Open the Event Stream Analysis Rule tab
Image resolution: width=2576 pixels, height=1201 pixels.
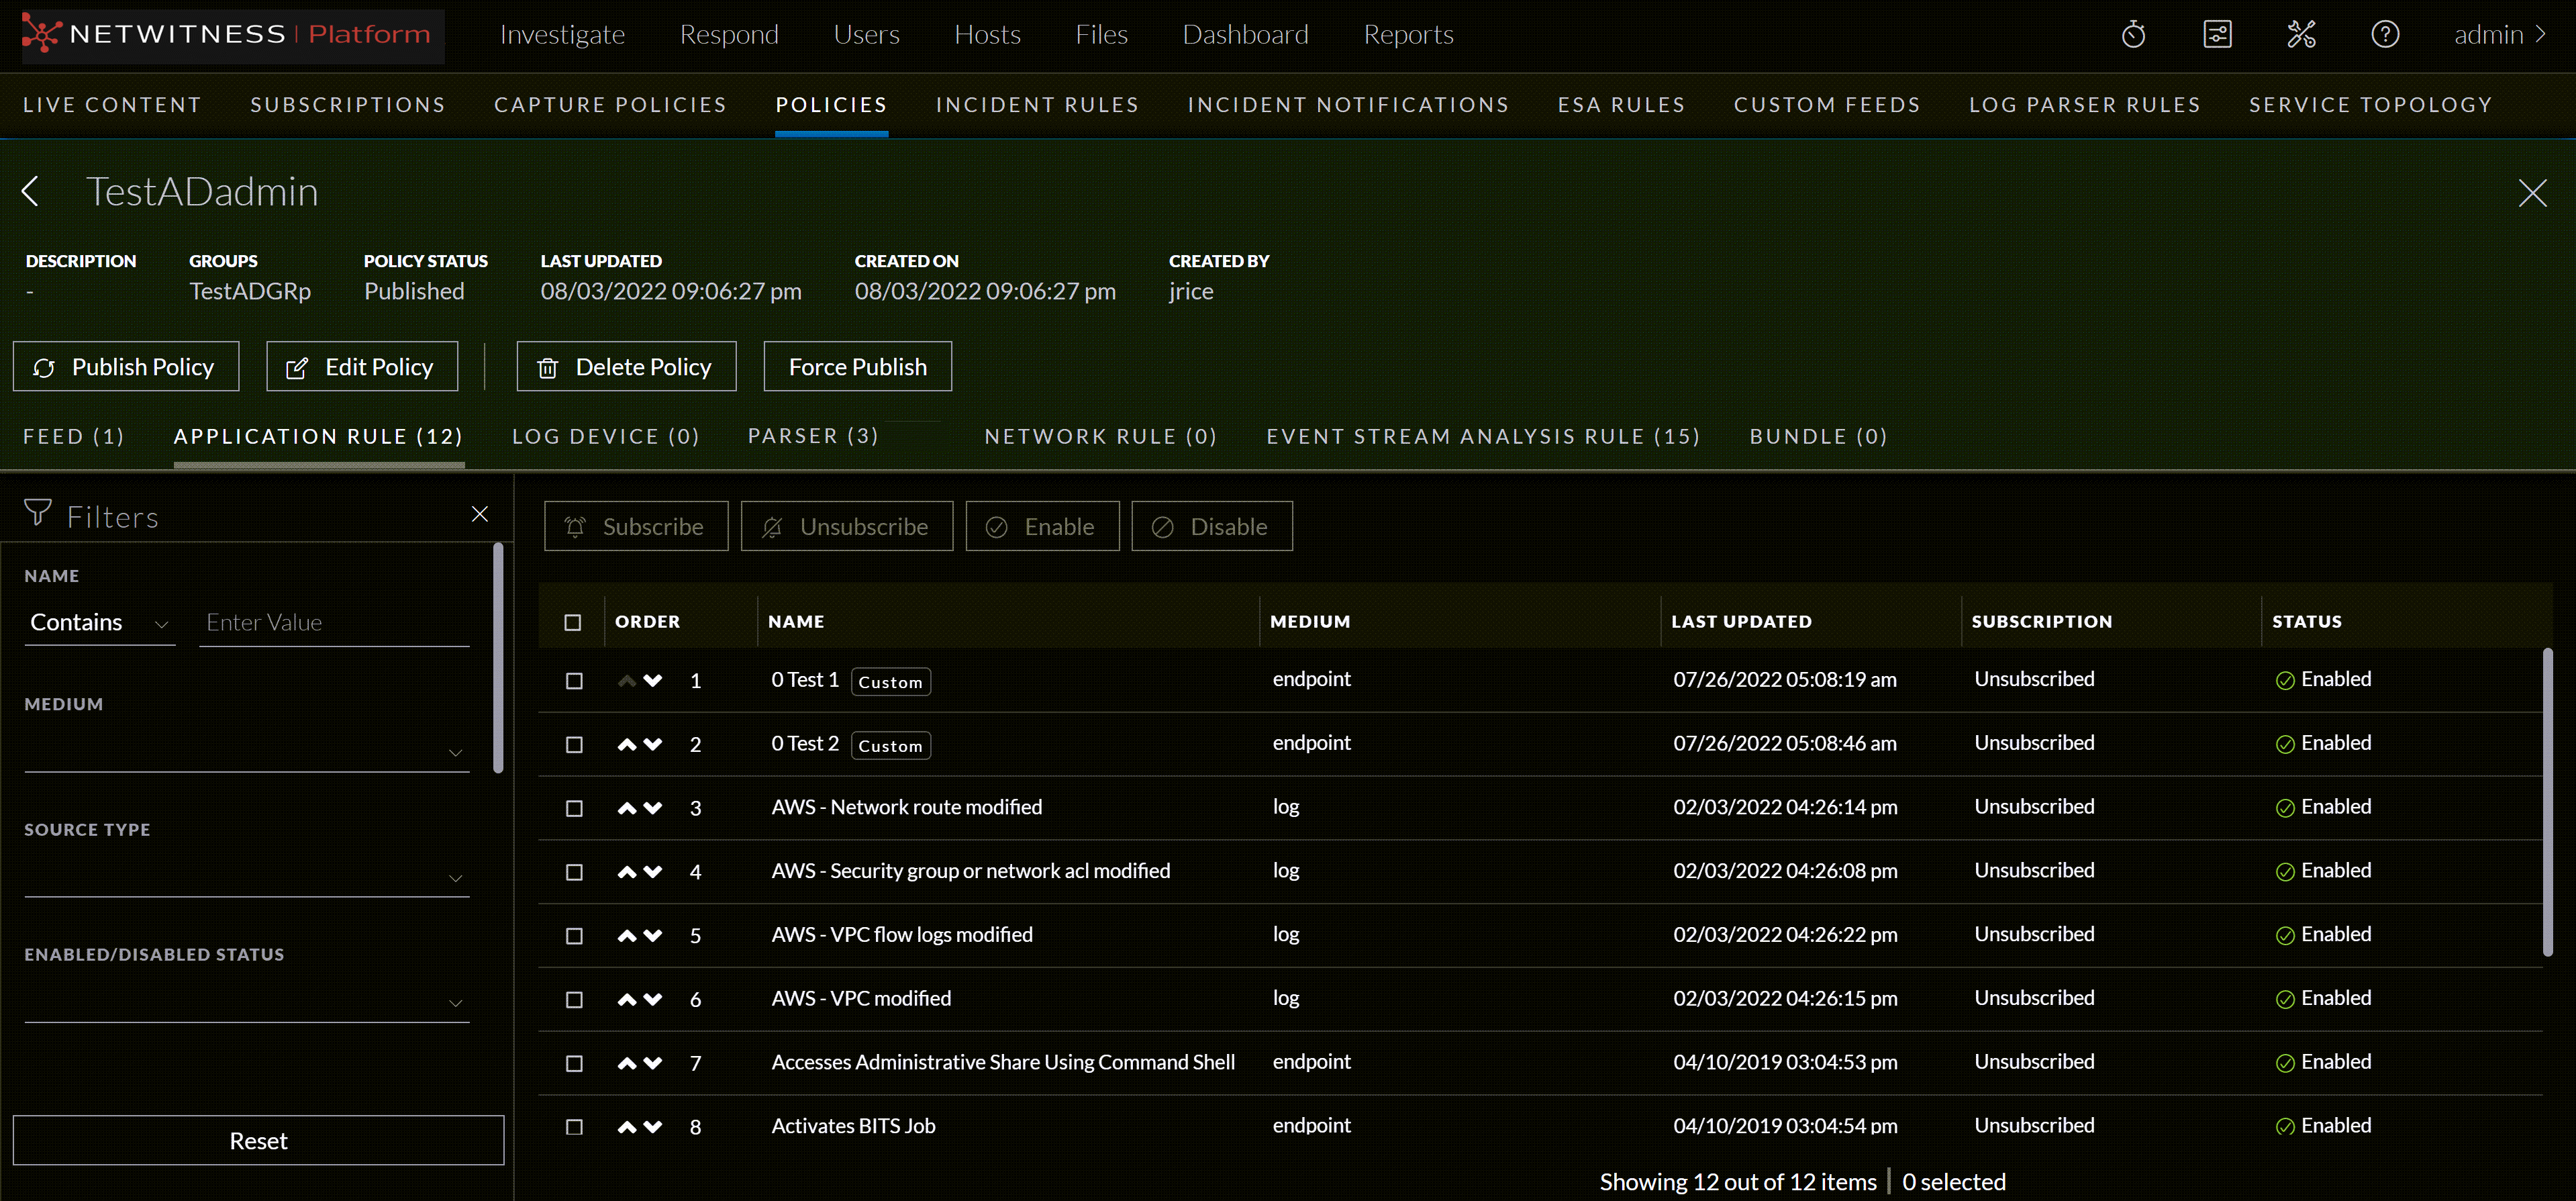click(x=1483, y=437)
